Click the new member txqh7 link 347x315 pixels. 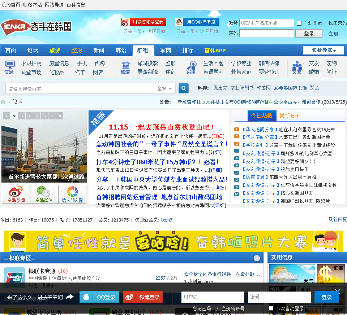(x=167, y=220)
